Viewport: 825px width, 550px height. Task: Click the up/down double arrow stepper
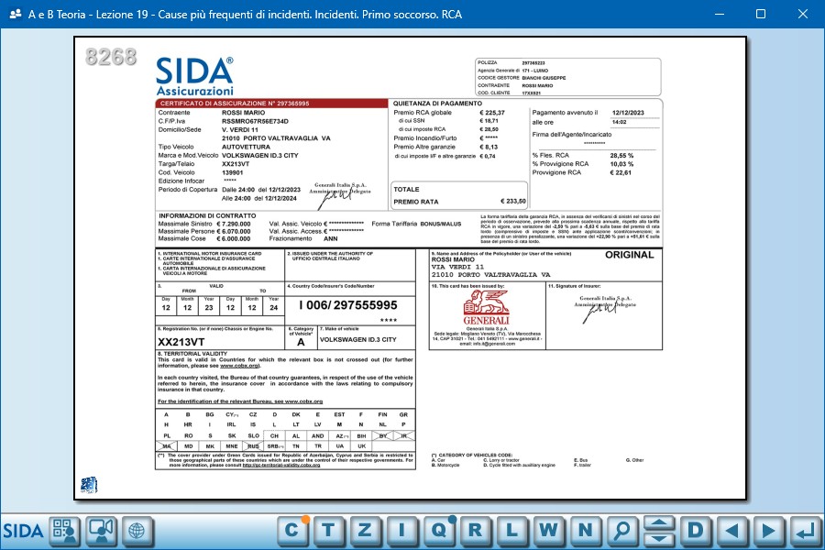(658, 530)
